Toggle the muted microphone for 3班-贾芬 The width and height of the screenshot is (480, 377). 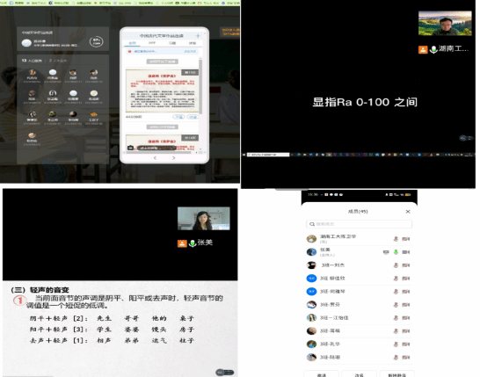click(x=396, y=304)
